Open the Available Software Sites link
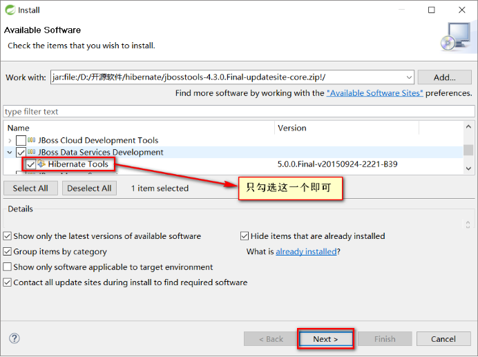Viewport: 478px width, 357px height. [x=374, y=93]
